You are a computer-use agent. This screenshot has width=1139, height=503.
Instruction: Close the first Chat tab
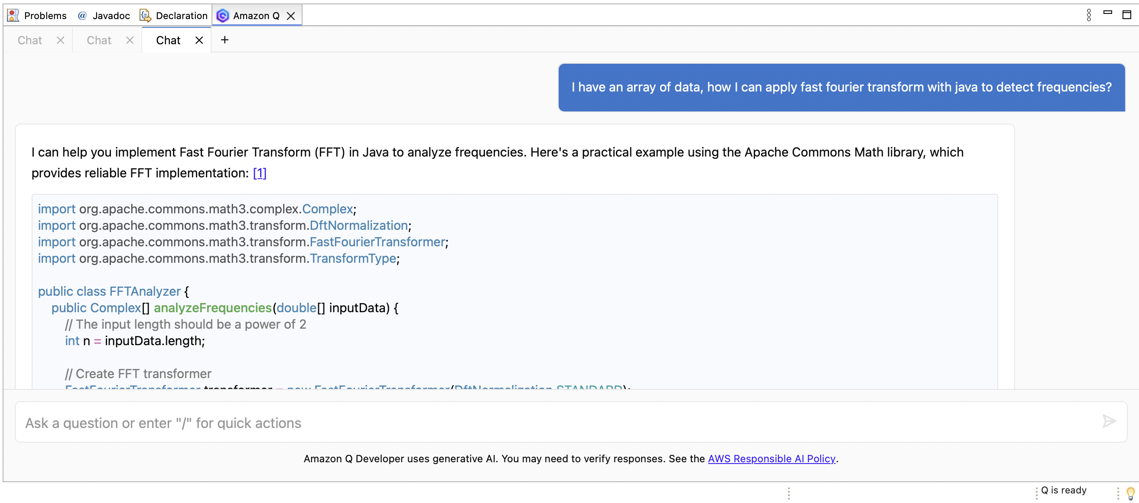[61, 40]
